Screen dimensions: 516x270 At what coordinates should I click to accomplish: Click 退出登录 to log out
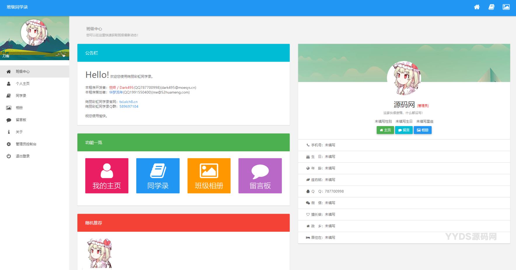click(22, 156)
